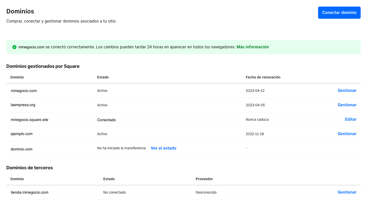Select the laempresa.org domain cell
The image size is (368, 208).
click(x=23, y=105)
